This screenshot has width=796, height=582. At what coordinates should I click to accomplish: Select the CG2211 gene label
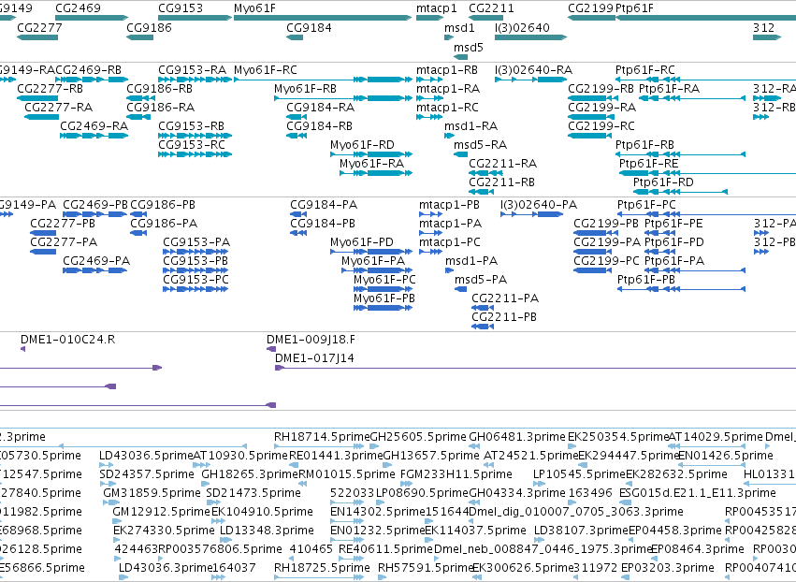pyautogui.click(x=491, y=8)
